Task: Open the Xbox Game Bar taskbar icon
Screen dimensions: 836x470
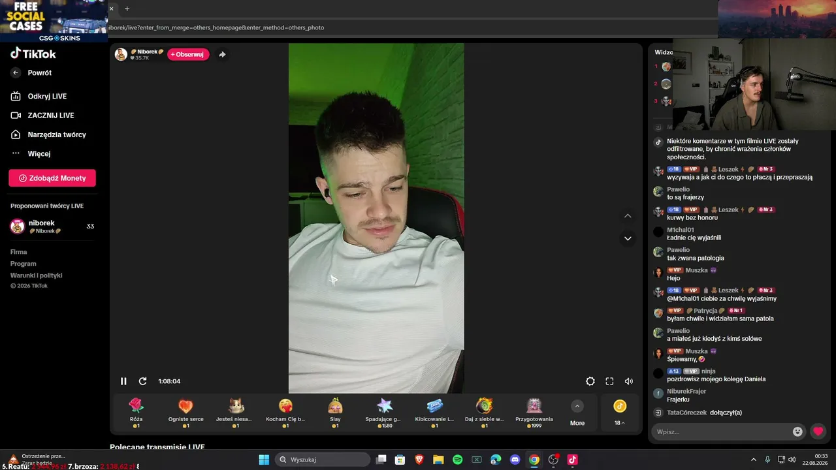Action: click(x=477, y=460)
